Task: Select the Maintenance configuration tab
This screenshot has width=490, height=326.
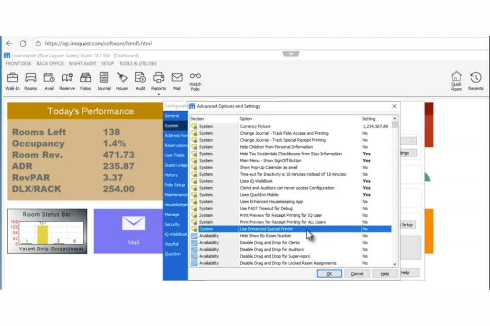Action: [175, 194]
